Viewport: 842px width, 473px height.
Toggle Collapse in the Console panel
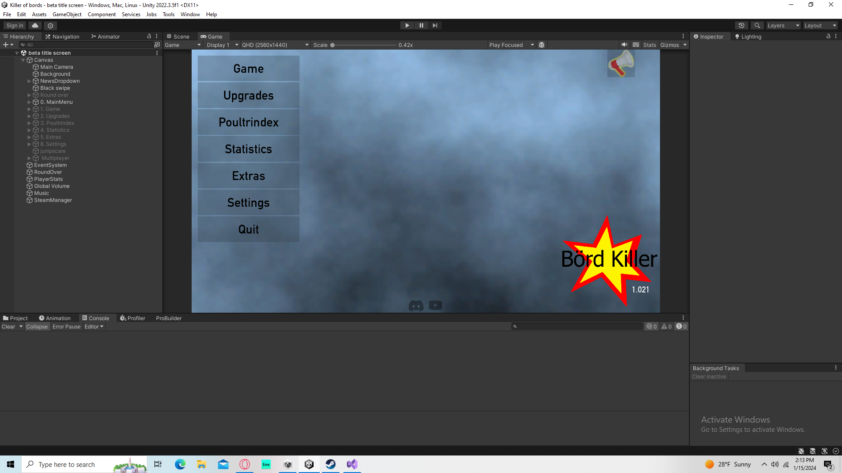coord(37,327)
